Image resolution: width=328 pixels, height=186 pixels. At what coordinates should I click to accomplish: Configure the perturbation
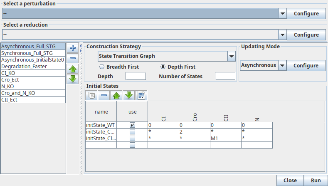(x=306, y=14)
